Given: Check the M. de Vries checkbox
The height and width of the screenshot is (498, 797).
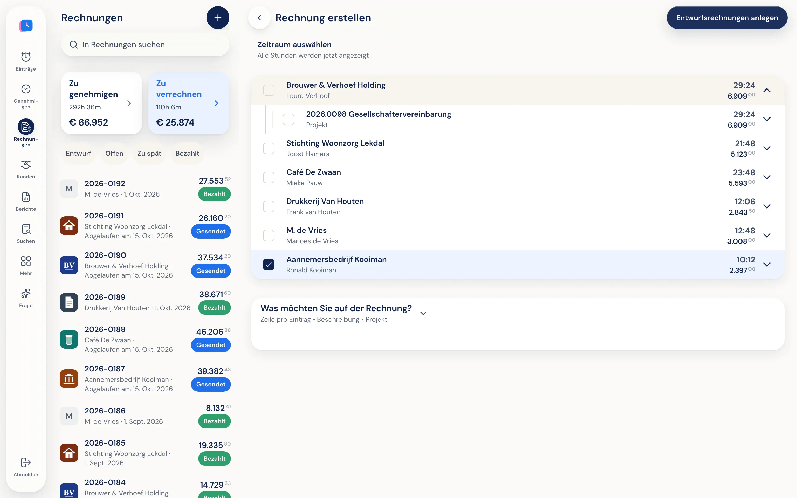Looking at the screenshot, I should click(269, 236).
